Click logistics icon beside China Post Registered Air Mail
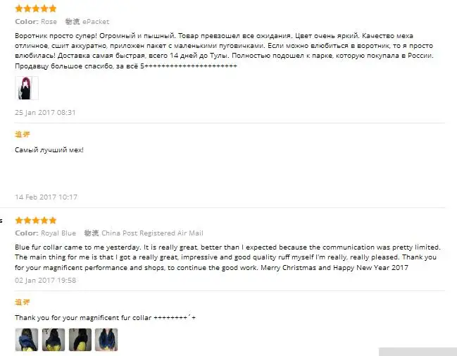Image resolution: width=457 pixels, height=356 pixels. click(x=92, y=233)
